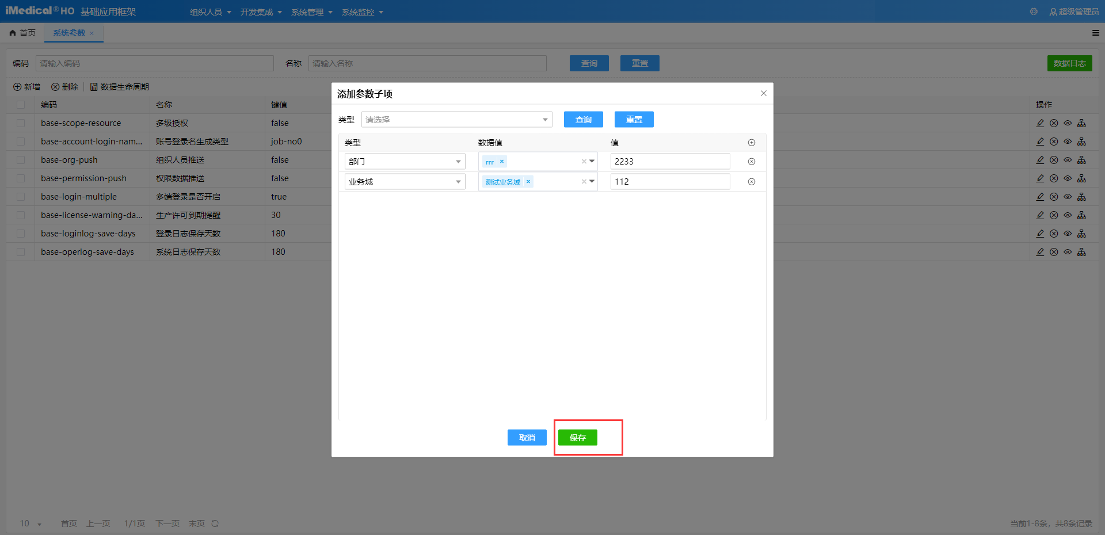Check the base-operlog-save-days row checkbox
This screenshot has height=535, width=1105.
click(x=21, y=252)
